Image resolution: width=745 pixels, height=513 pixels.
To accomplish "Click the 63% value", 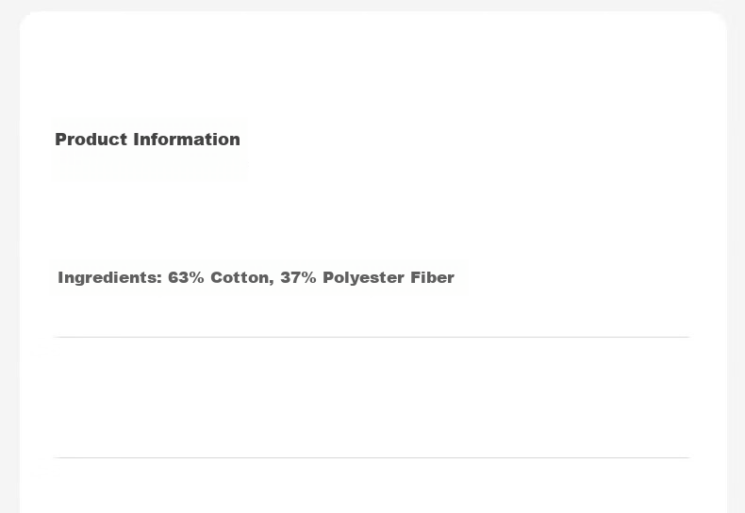I will 187,277.
